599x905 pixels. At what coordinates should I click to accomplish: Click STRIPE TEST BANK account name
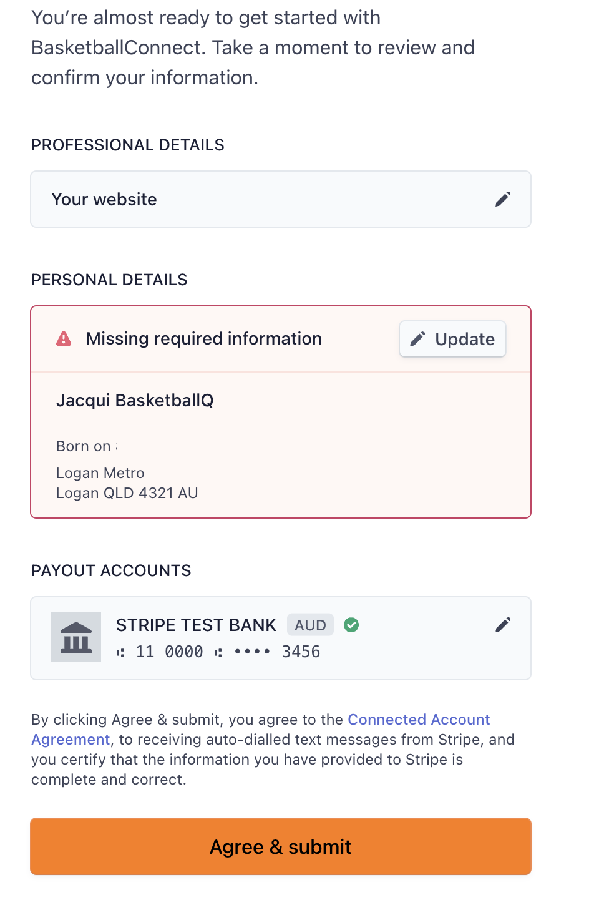tap(196, 625)
